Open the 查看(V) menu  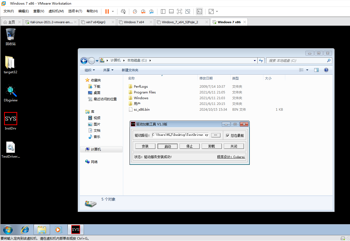(x=39, y=11)
